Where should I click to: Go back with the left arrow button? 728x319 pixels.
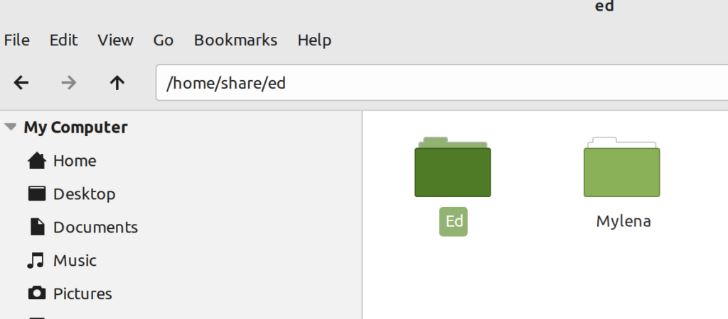click(21, 84)
